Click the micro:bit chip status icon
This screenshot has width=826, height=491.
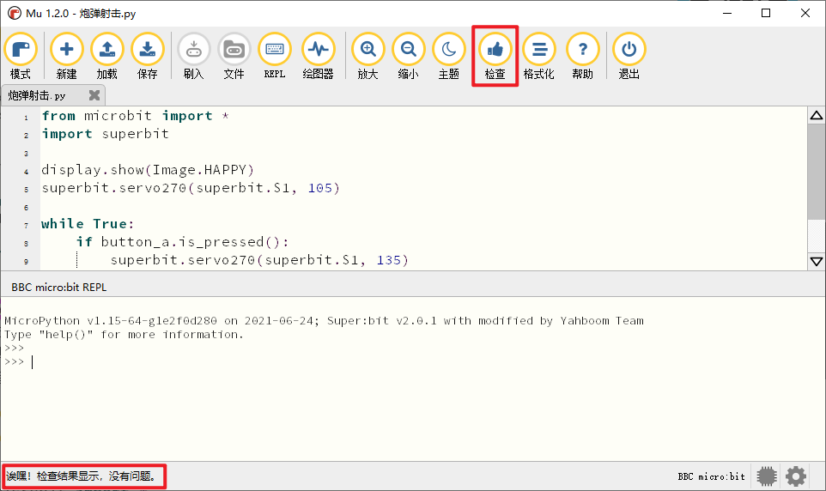767,476
